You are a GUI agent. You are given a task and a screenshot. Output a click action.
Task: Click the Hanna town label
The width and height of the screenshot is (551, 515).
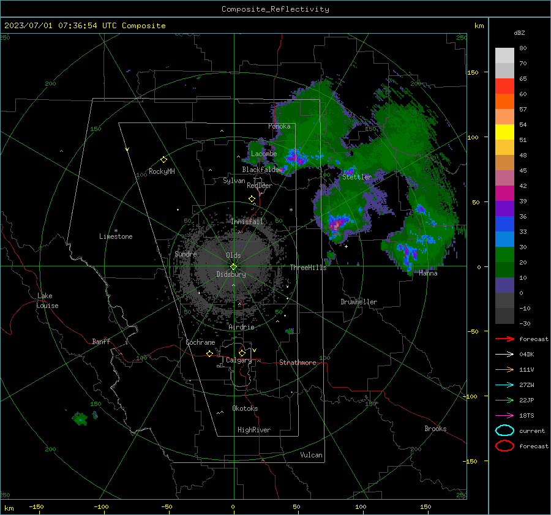428,273
